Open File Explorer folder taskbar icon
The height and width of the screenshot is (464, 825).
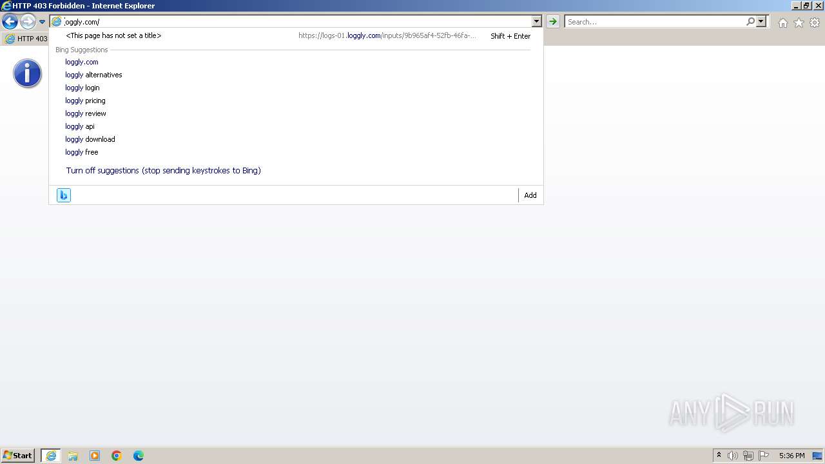pos(73,456)
